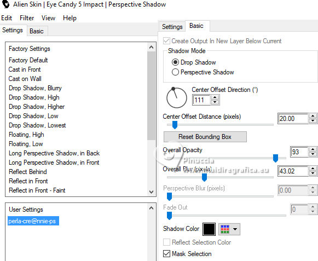Screen dimensions: 318x261
Task: Click the Overall Opacity slider handle
Action: [x=275, y=158]
